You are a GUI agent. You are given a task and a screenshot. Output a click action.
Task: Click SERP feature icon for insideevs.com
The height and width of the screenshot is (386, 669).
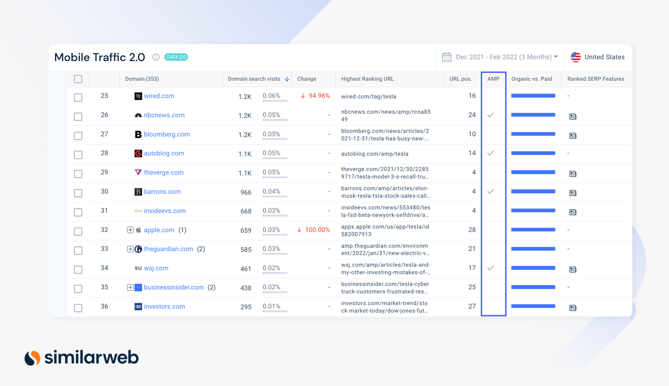[x=573, y=212]
